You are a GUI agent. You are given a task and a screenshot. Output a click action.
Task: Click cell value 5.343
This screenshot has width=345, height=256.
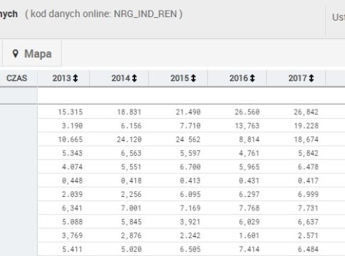[73, 153]
